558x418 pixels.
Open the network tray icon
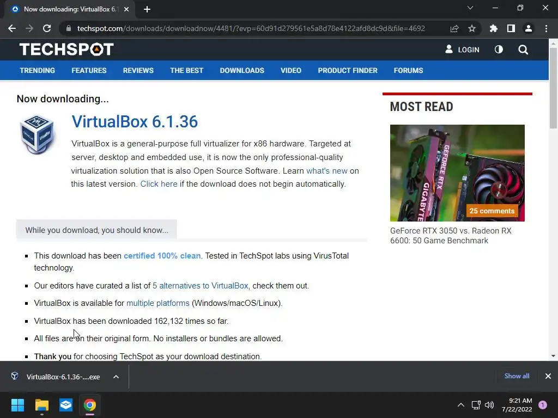click(476, 405)
